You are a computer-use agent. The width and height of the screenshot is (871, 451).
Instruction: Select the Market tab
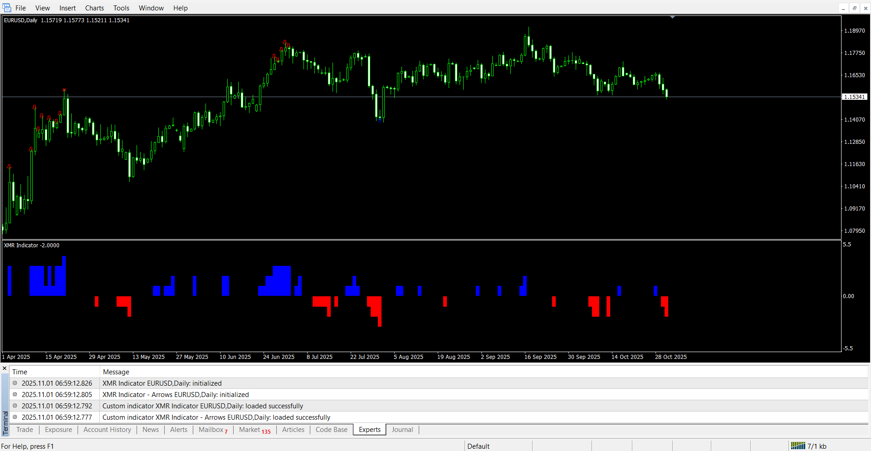[254, 430]
